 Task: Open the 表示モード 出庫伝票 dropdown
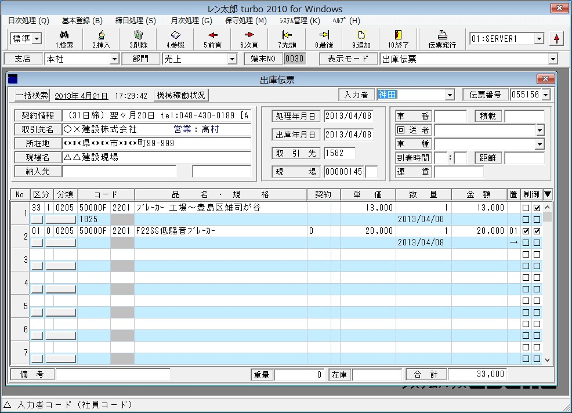coord(552,59)
